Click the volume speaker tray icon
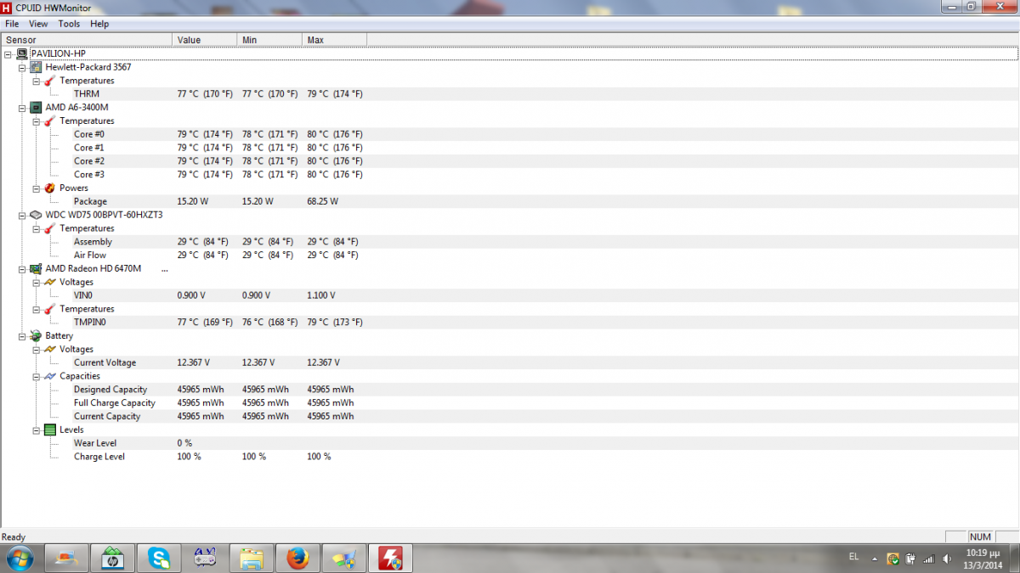Image resolution: width=1020 pixels, height=573 pixels. pos(947,558)
